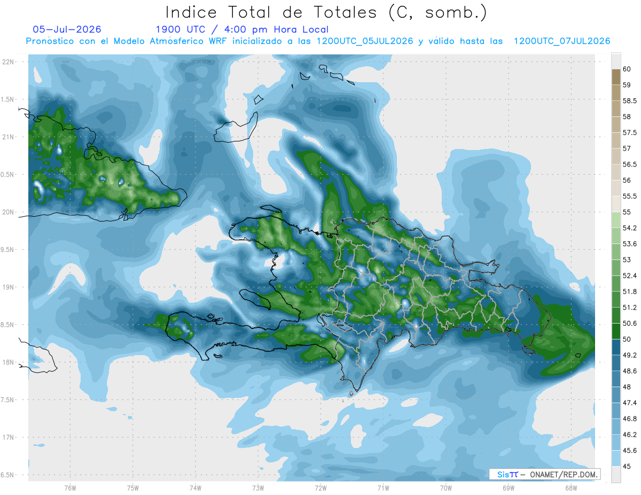Click the colorbar label "57.5"
The height and width of the screenshot is (495, 641).
(631, 132)
